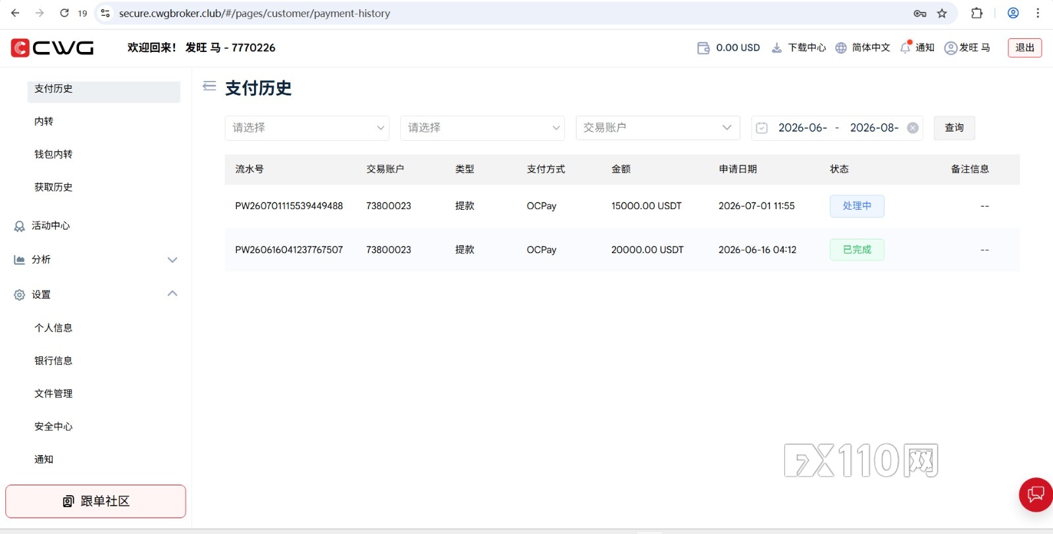Open 文件管理 settings page
Screen dimensions: 1053x534
53,393
